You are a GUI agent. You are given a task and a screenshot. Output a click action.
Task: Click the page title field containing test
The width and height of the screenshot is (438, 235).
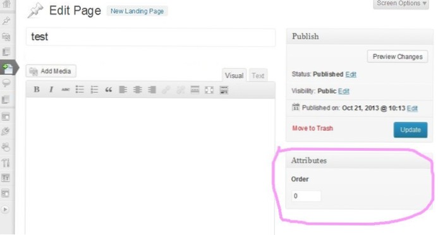pos(150,37)
